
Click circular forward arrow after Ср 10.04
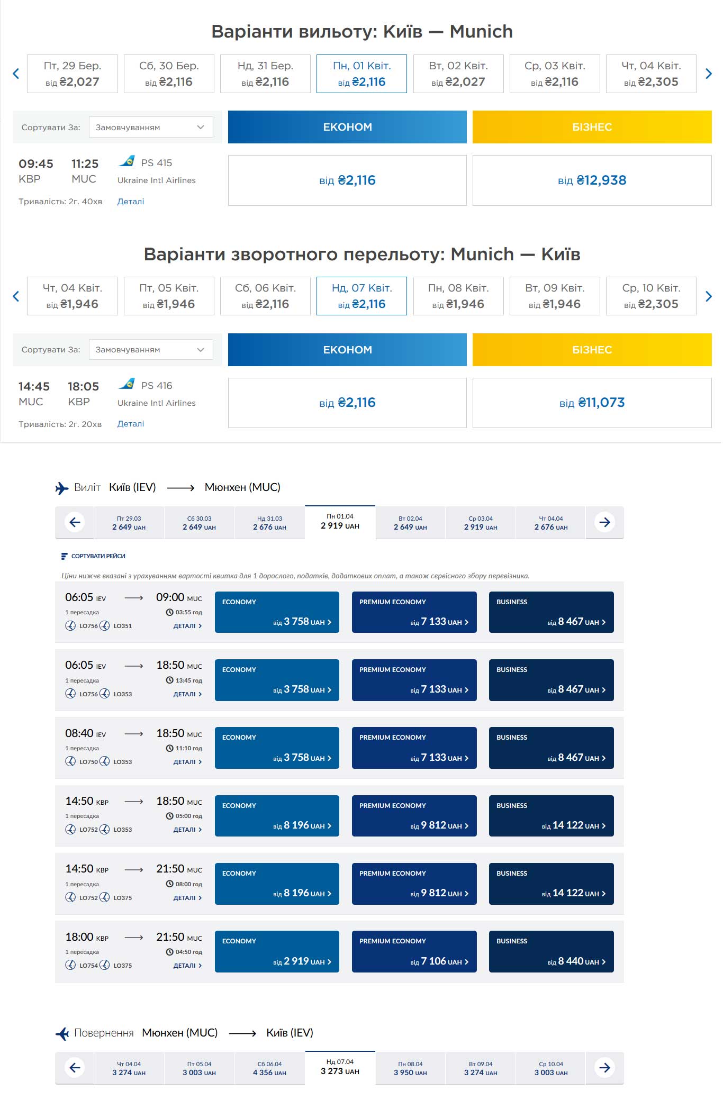pyautogui.click(x=604, y=1068)
